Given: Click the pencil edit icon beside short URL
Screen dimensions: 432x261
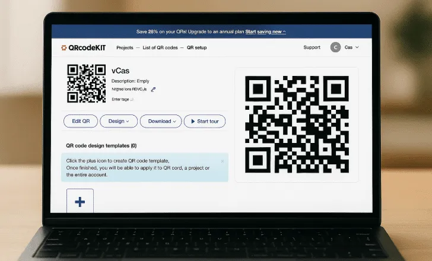Looking at the screenshot, I should click(153, 89).
